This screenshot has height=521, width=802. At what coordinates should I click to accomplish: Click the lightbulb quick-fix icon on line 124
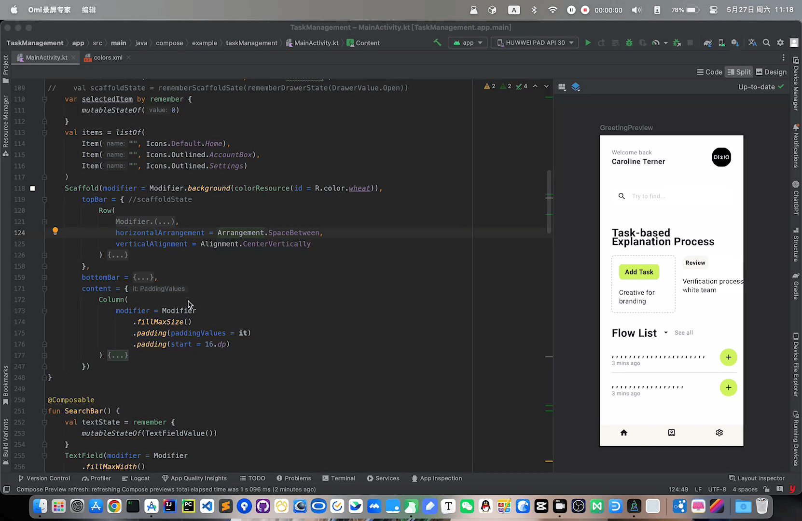click(55, 231)
